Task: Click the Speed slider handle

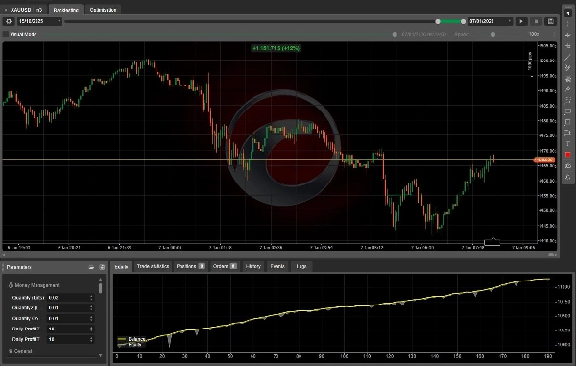Action: click(493, 34)
